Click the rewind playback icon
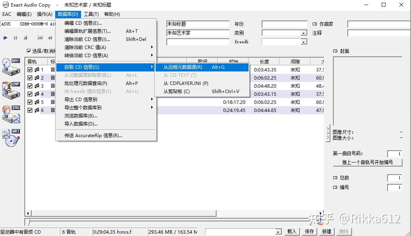The width and height of the screenshot is (411, 236). (x=50, y=37)
